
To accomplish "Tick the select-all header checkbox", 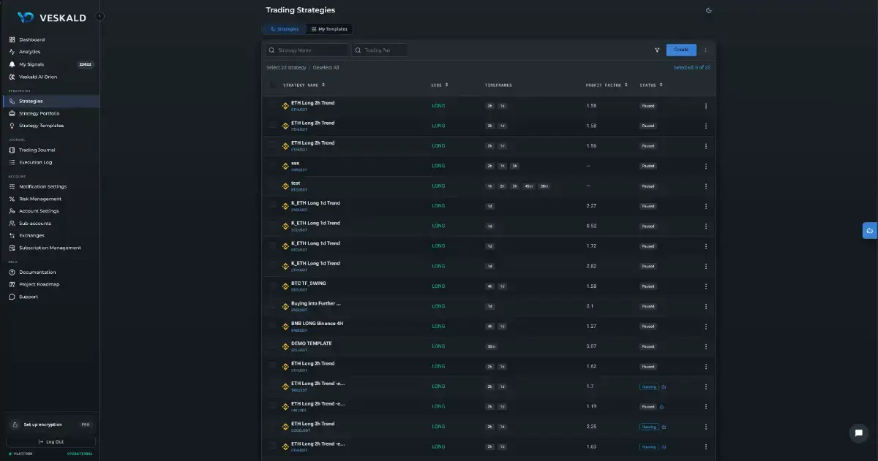I will (x=274, y=85).
